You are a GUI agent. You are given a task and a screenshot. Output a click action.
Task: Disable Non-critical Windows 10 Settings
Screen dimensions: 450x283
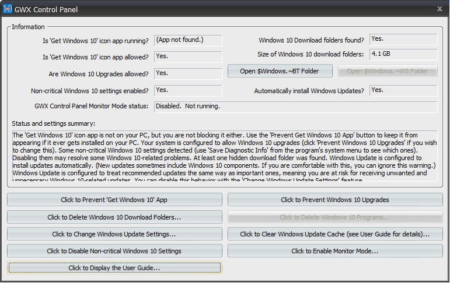114,251
